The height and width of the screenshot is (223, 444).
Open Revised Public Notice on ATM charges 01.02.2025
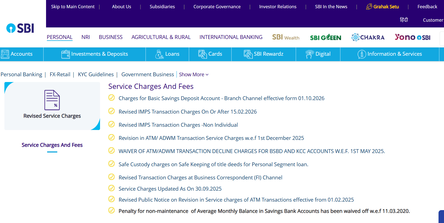click(236, 200)
